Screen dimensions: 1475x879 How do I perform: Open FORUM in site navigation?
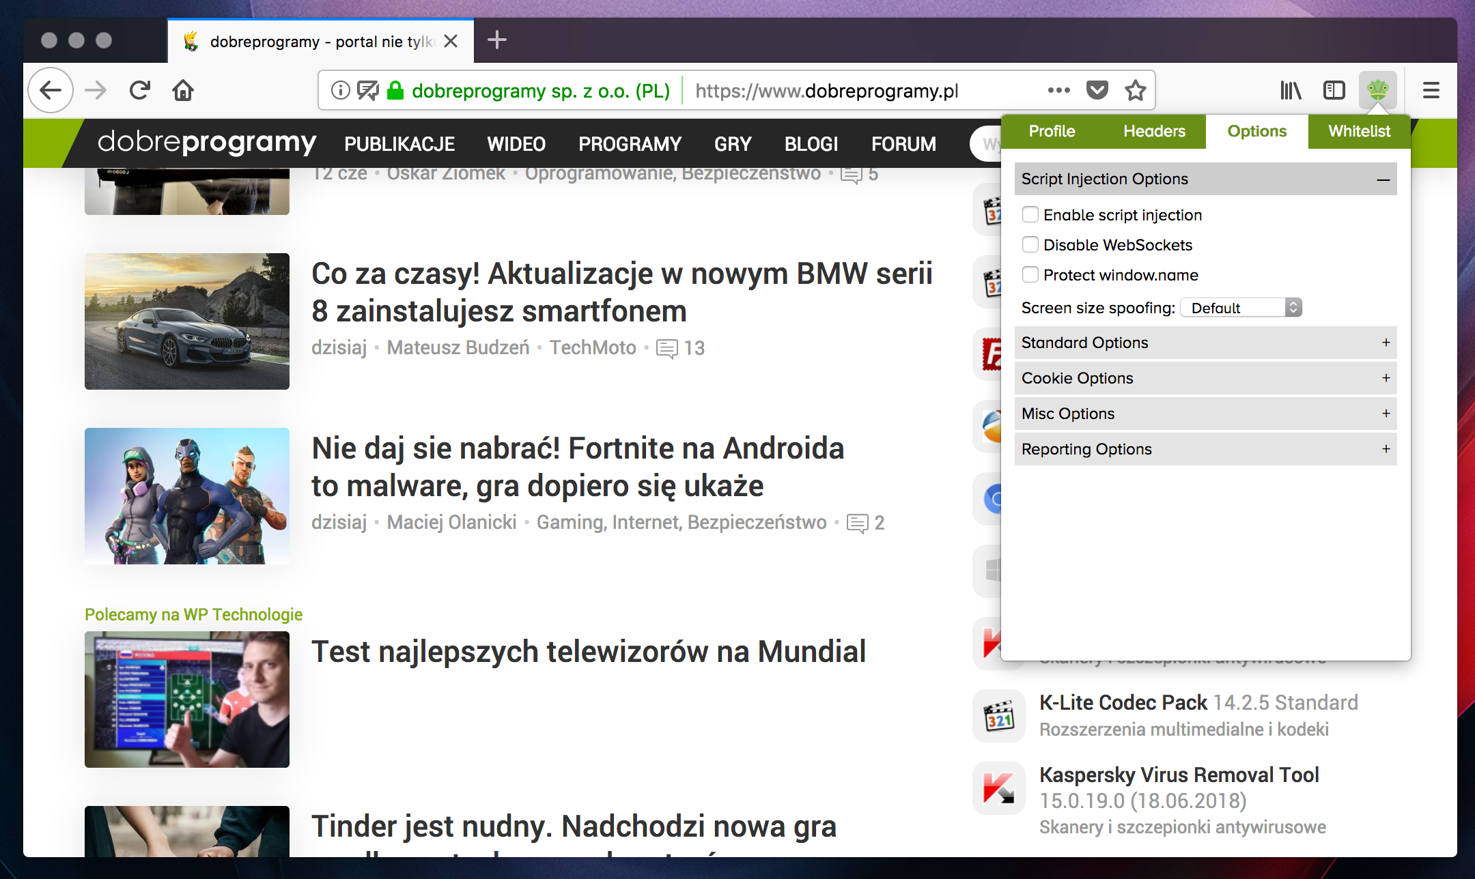[x=903, y=144]
